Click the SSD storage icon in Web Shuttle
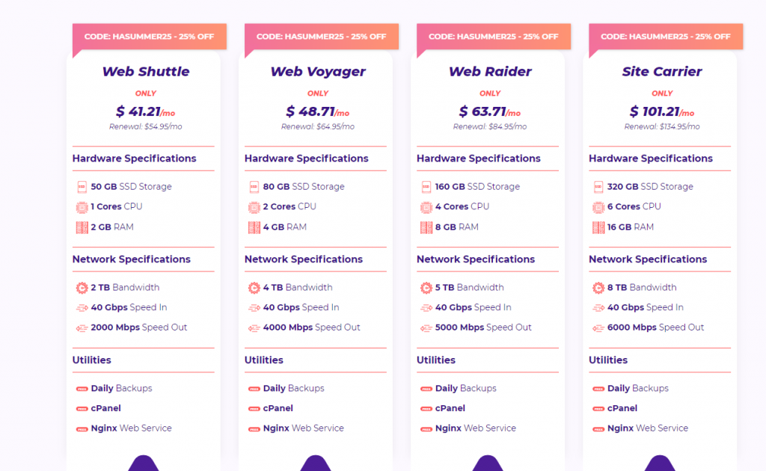 [x=82, y=187]
